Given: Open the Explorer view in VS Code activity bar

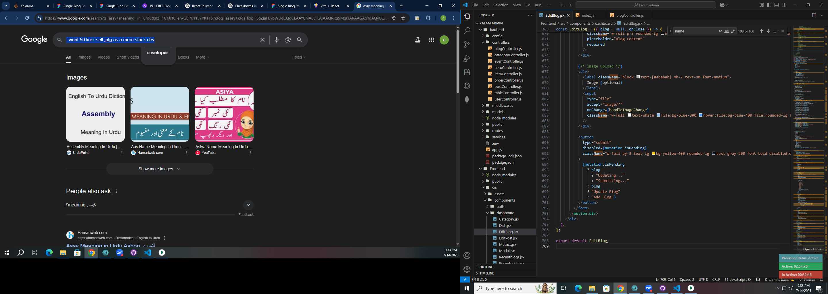Looking at the screenshot, I should point(467,17).
